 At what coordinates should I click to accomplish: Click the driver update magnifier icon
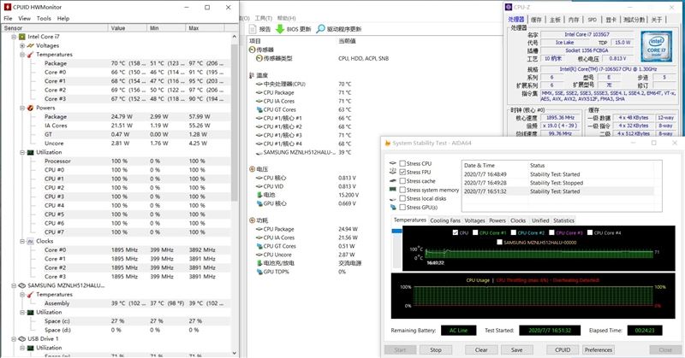[320, 29]
